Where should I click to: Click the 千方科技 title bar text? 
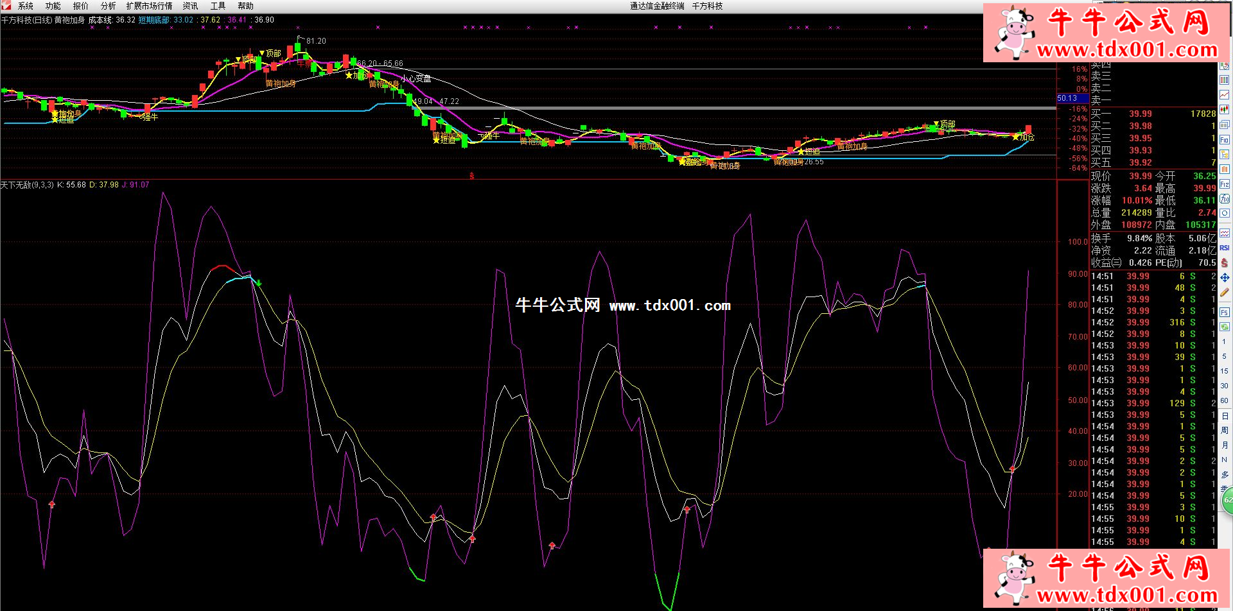click(707, 6)
